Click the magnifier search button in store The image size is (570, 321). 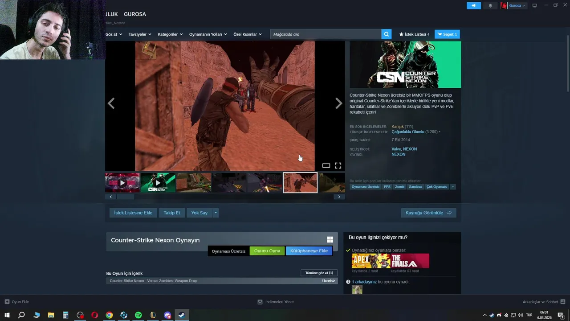[387, 34]
